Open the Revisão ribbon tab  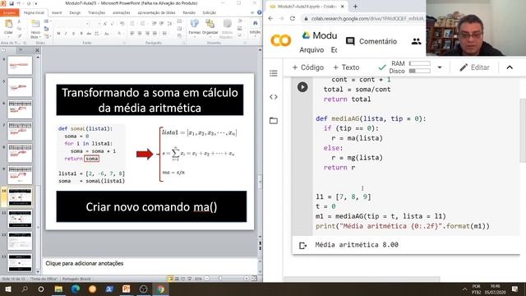[x=189, y=12]
